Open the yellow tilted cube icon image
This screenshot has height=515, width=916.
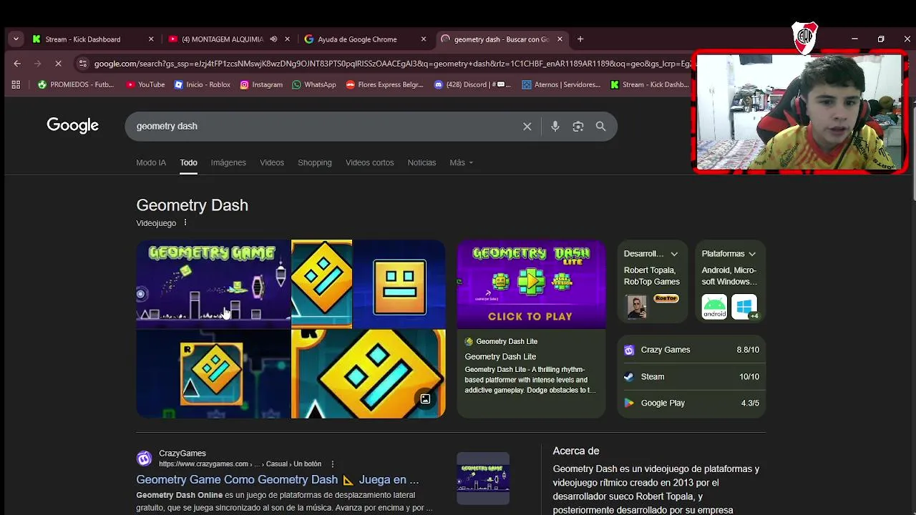(x=322, y=284)
